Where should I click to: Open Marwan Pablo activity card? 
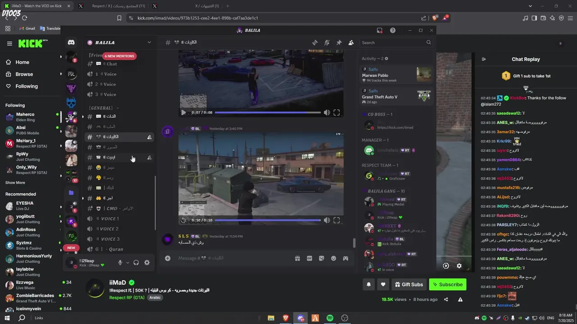(397, 75)
